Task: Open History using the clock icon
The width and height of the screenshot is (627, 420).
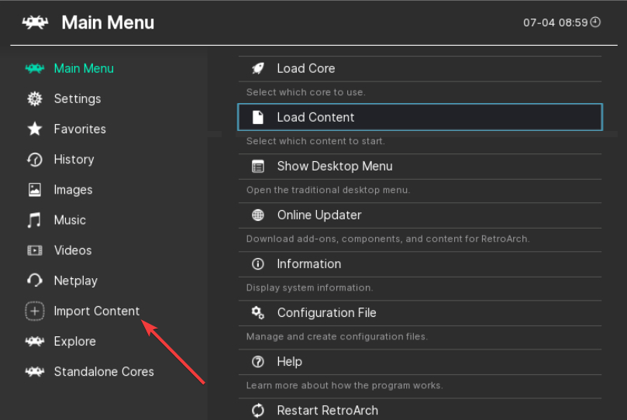Action: click(x=35, y=160)
